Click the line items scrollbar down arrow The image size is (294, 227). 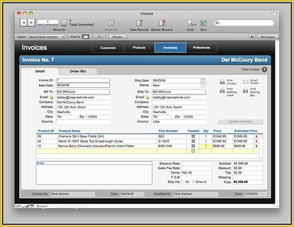(261, 159)
